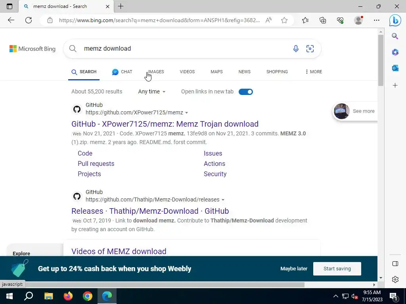Open GitHub - XPower7125/memz Trojan download result
Image resolution: width=406 pixels, height=304 pixels.
[165, 124]
